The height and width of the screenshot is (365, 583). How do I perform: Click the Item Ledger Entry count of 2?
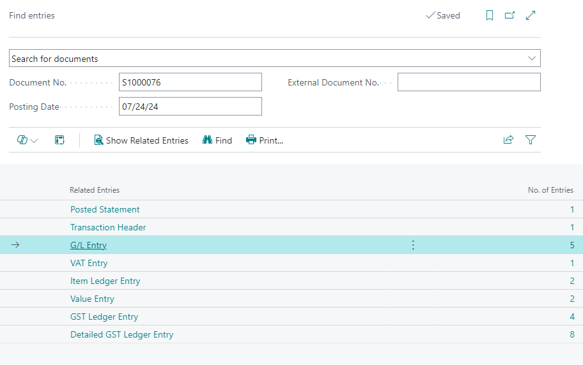pos(571,281)
